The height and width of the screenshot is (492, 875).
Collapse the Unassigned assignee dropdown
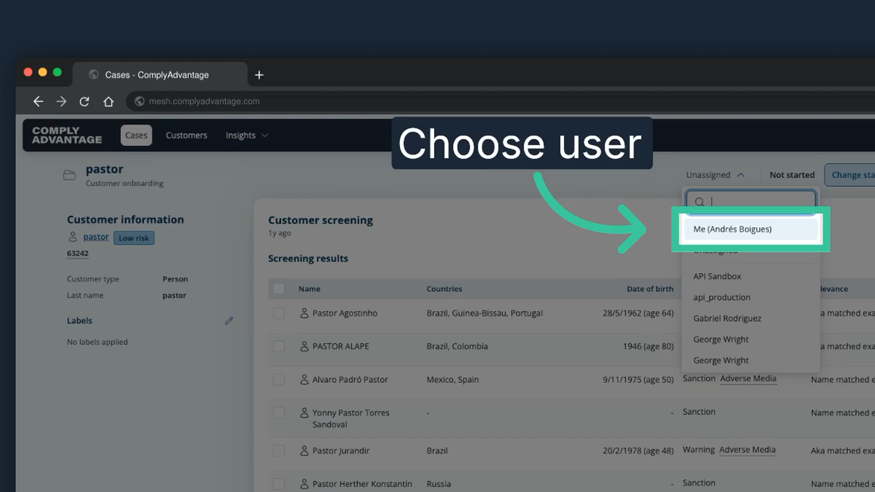715,175
